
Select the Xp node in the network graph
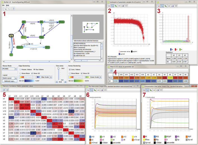(x=11, y=36)
